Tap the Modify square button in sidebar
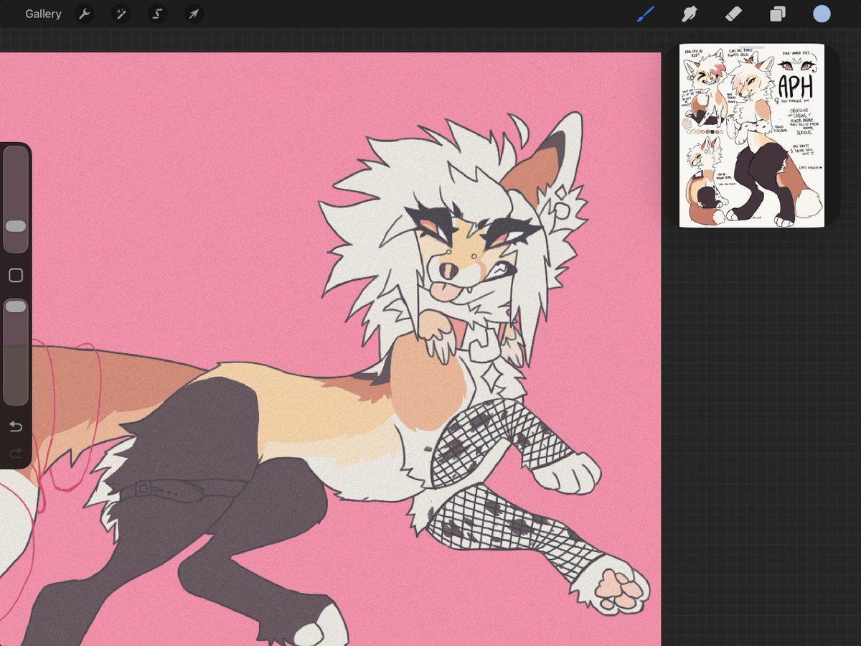 15,275
